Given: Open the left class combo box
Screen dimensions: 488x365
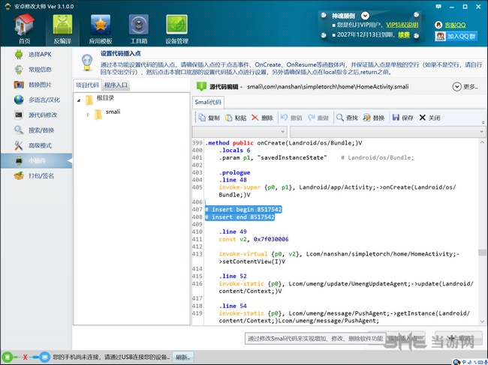Looking at the screenshot, I should point(239,132).
